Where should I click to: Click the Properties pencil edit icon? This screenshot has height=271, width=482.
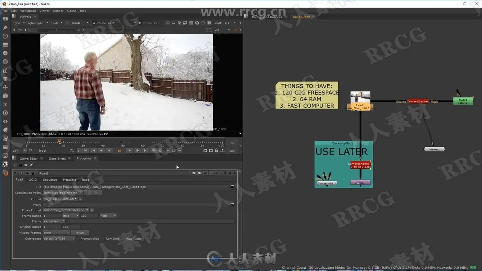pyautogui.click(x=31, y=165)
